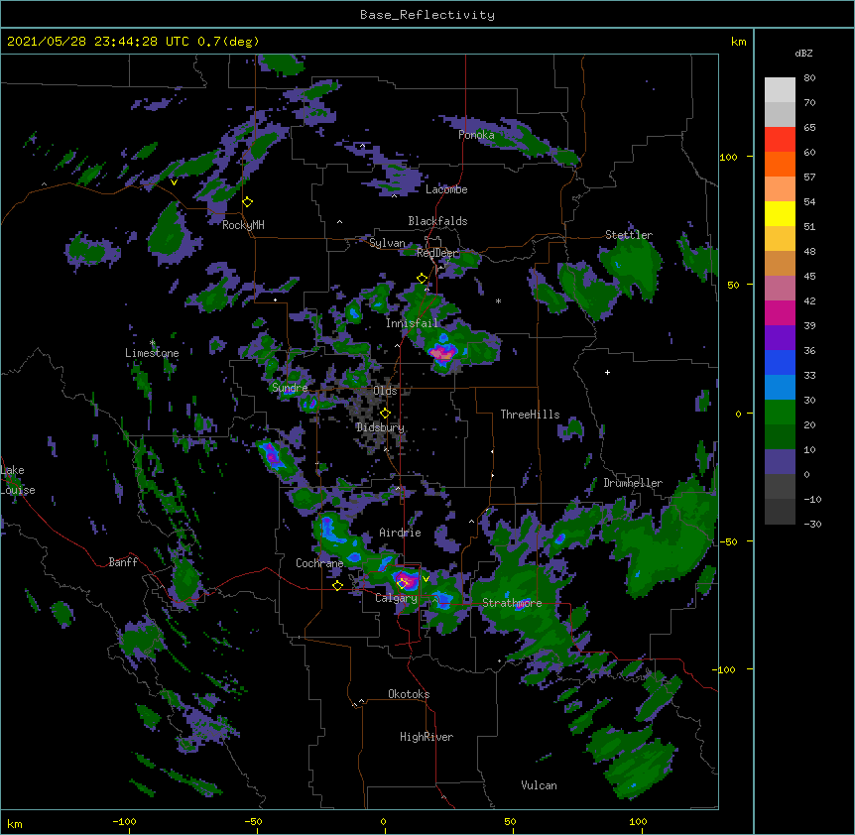The image size is (855, 835).
Task: Click the ThreeHills label
Action: [x=530, y=415]
